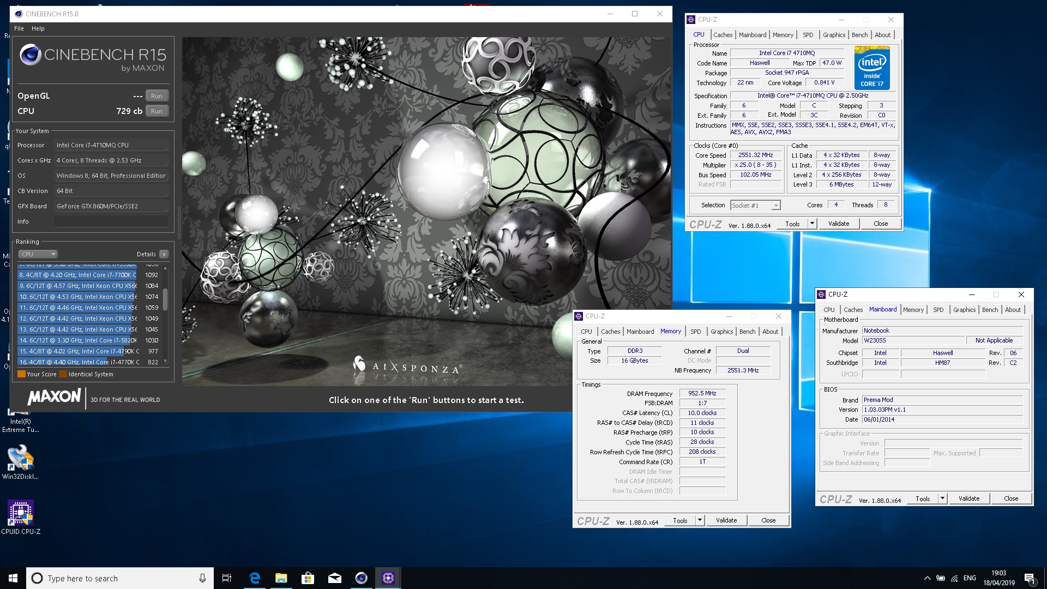Click the battery power tray icon

(941, 578)
